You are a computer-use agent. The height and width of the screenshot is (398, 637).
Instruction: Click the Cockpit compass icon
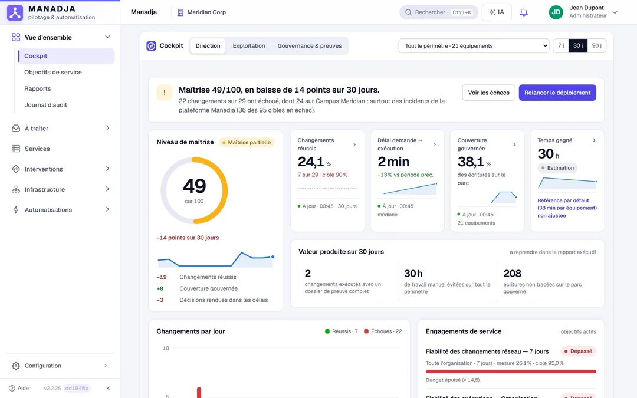coord(151,46)
